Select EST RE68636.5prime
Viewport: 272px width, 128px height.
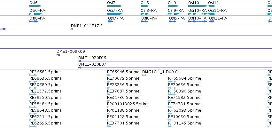(x=33, y=82)
